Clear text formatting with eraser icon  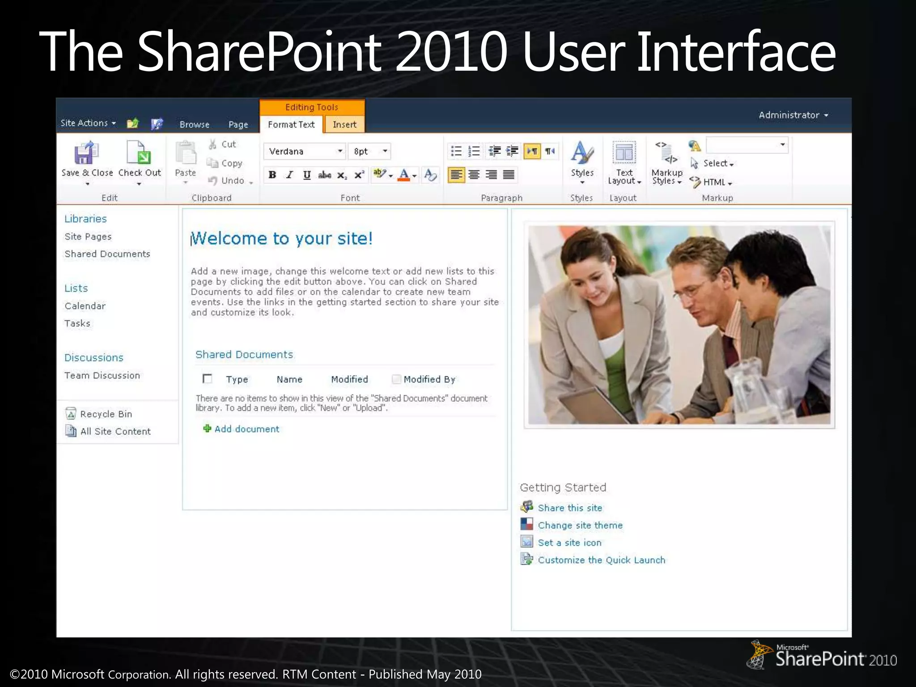[430, 175]
